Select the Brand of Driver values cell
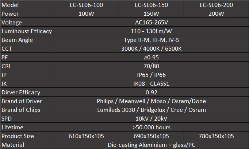 pyautogui.click(x=151, y=101)
